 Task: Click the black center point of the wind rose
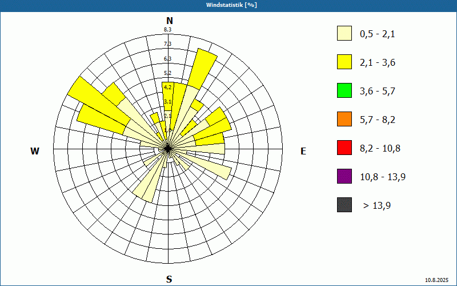pos(168,149)
